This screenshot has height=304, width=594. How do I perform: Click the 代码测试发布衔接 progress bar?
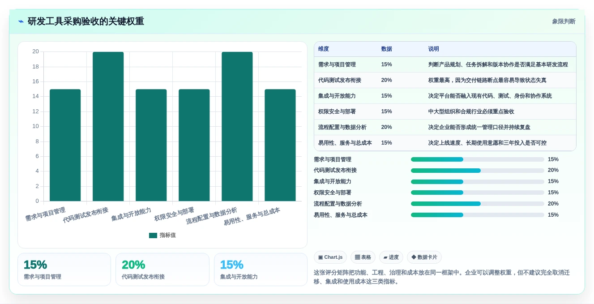click(x=478, y=171)
